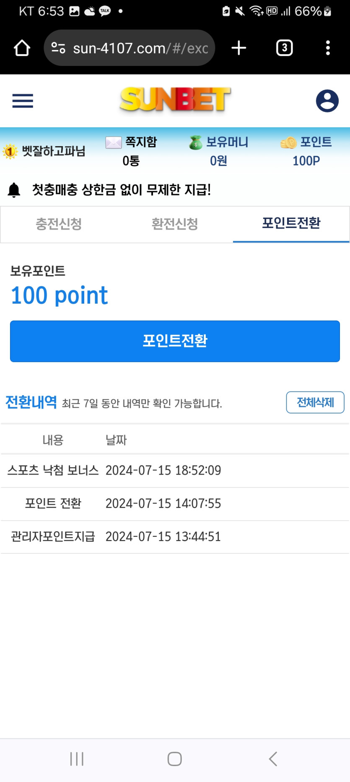Tap the notification bell icon
This screenshot has width=350, height=782.
click(14, 190)
